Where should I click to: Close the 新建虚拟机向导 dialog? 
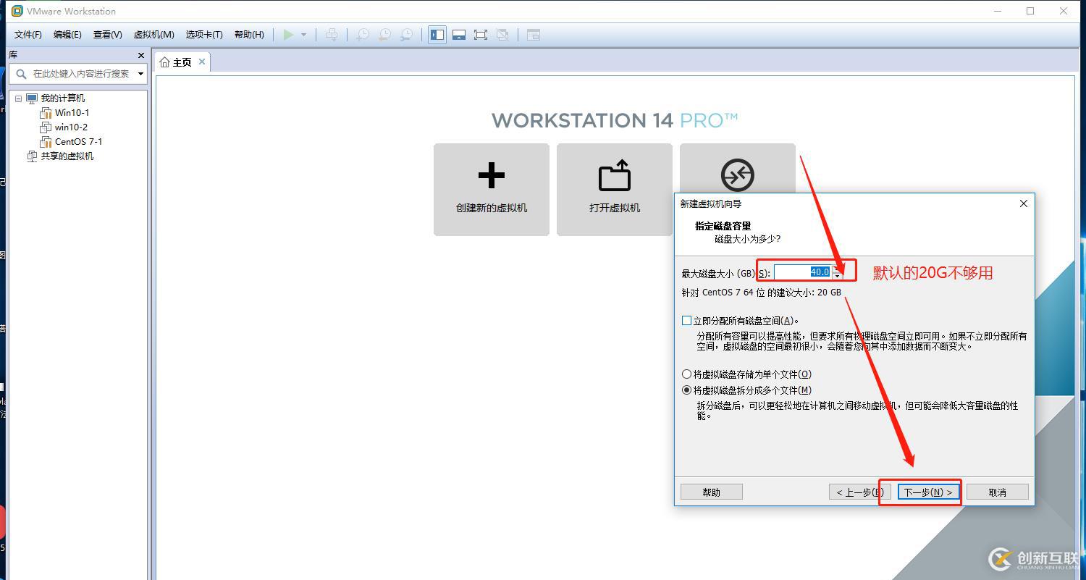click(1024, 203)
